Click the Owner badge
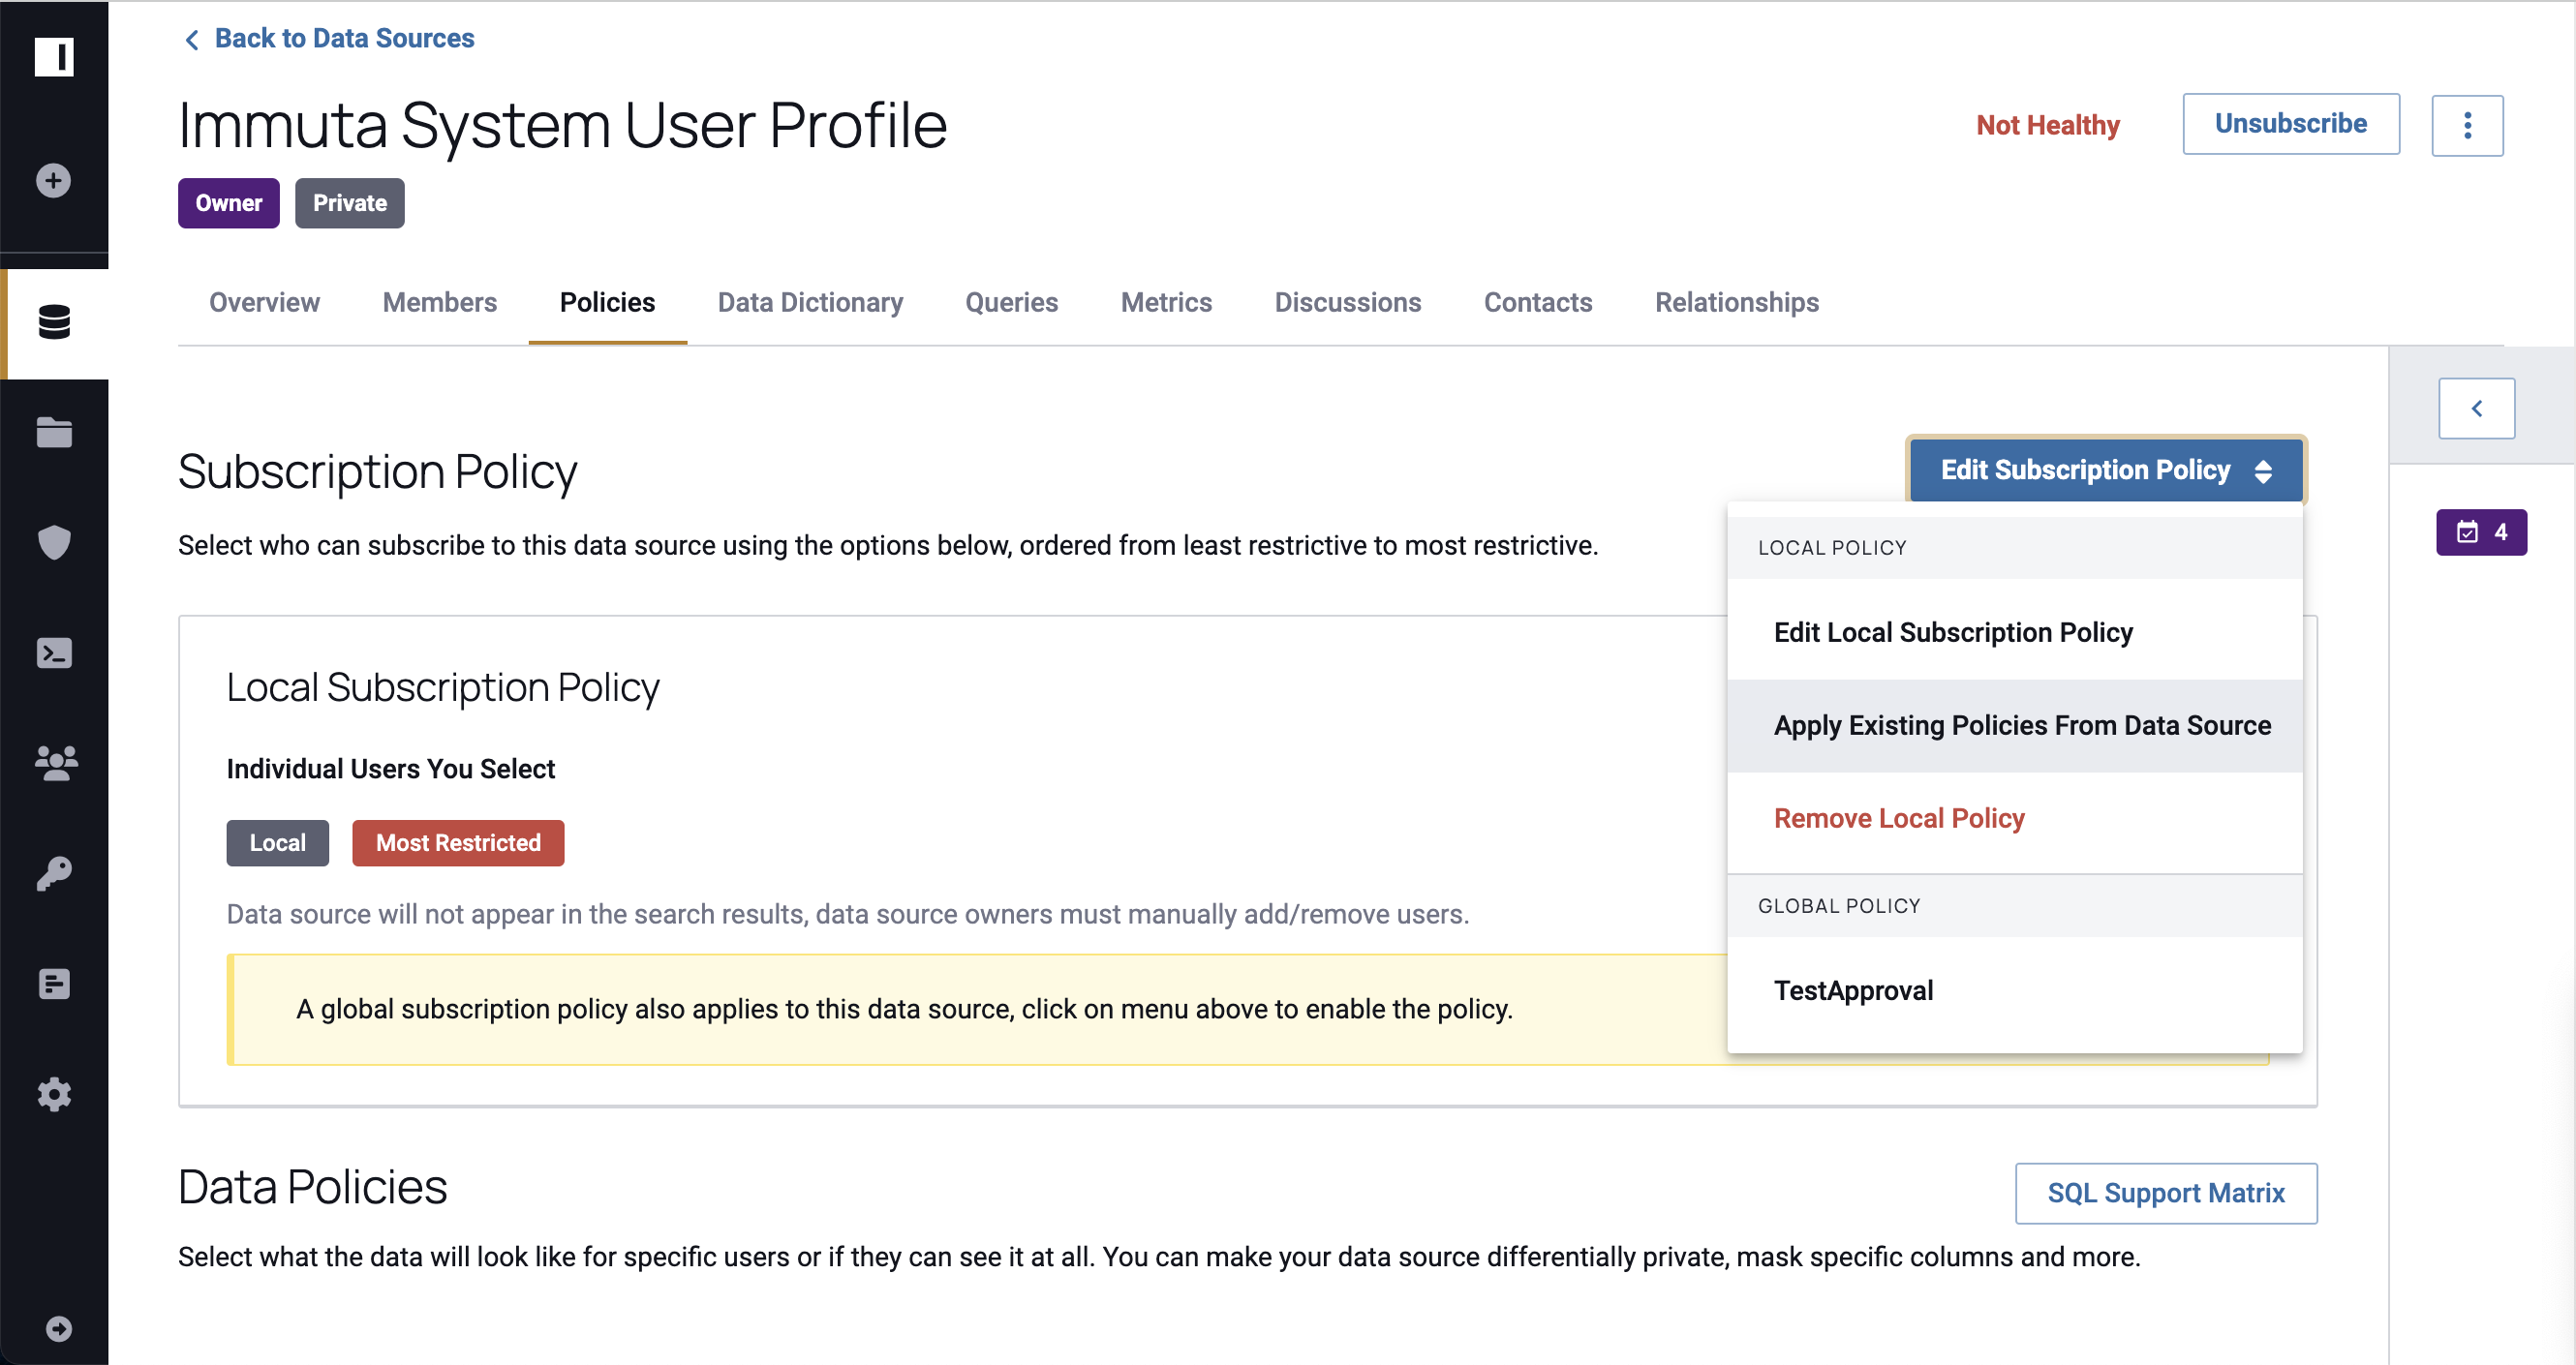Image resolution: width=2576 pixels, height=1365 pixels. point(229,203)
